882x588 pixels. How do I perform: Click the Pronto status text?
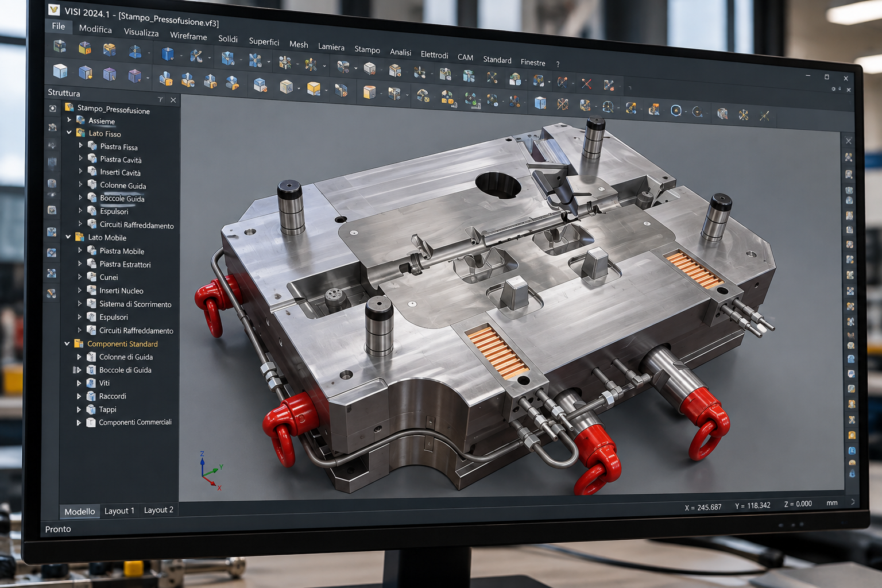tap(58, 529)
